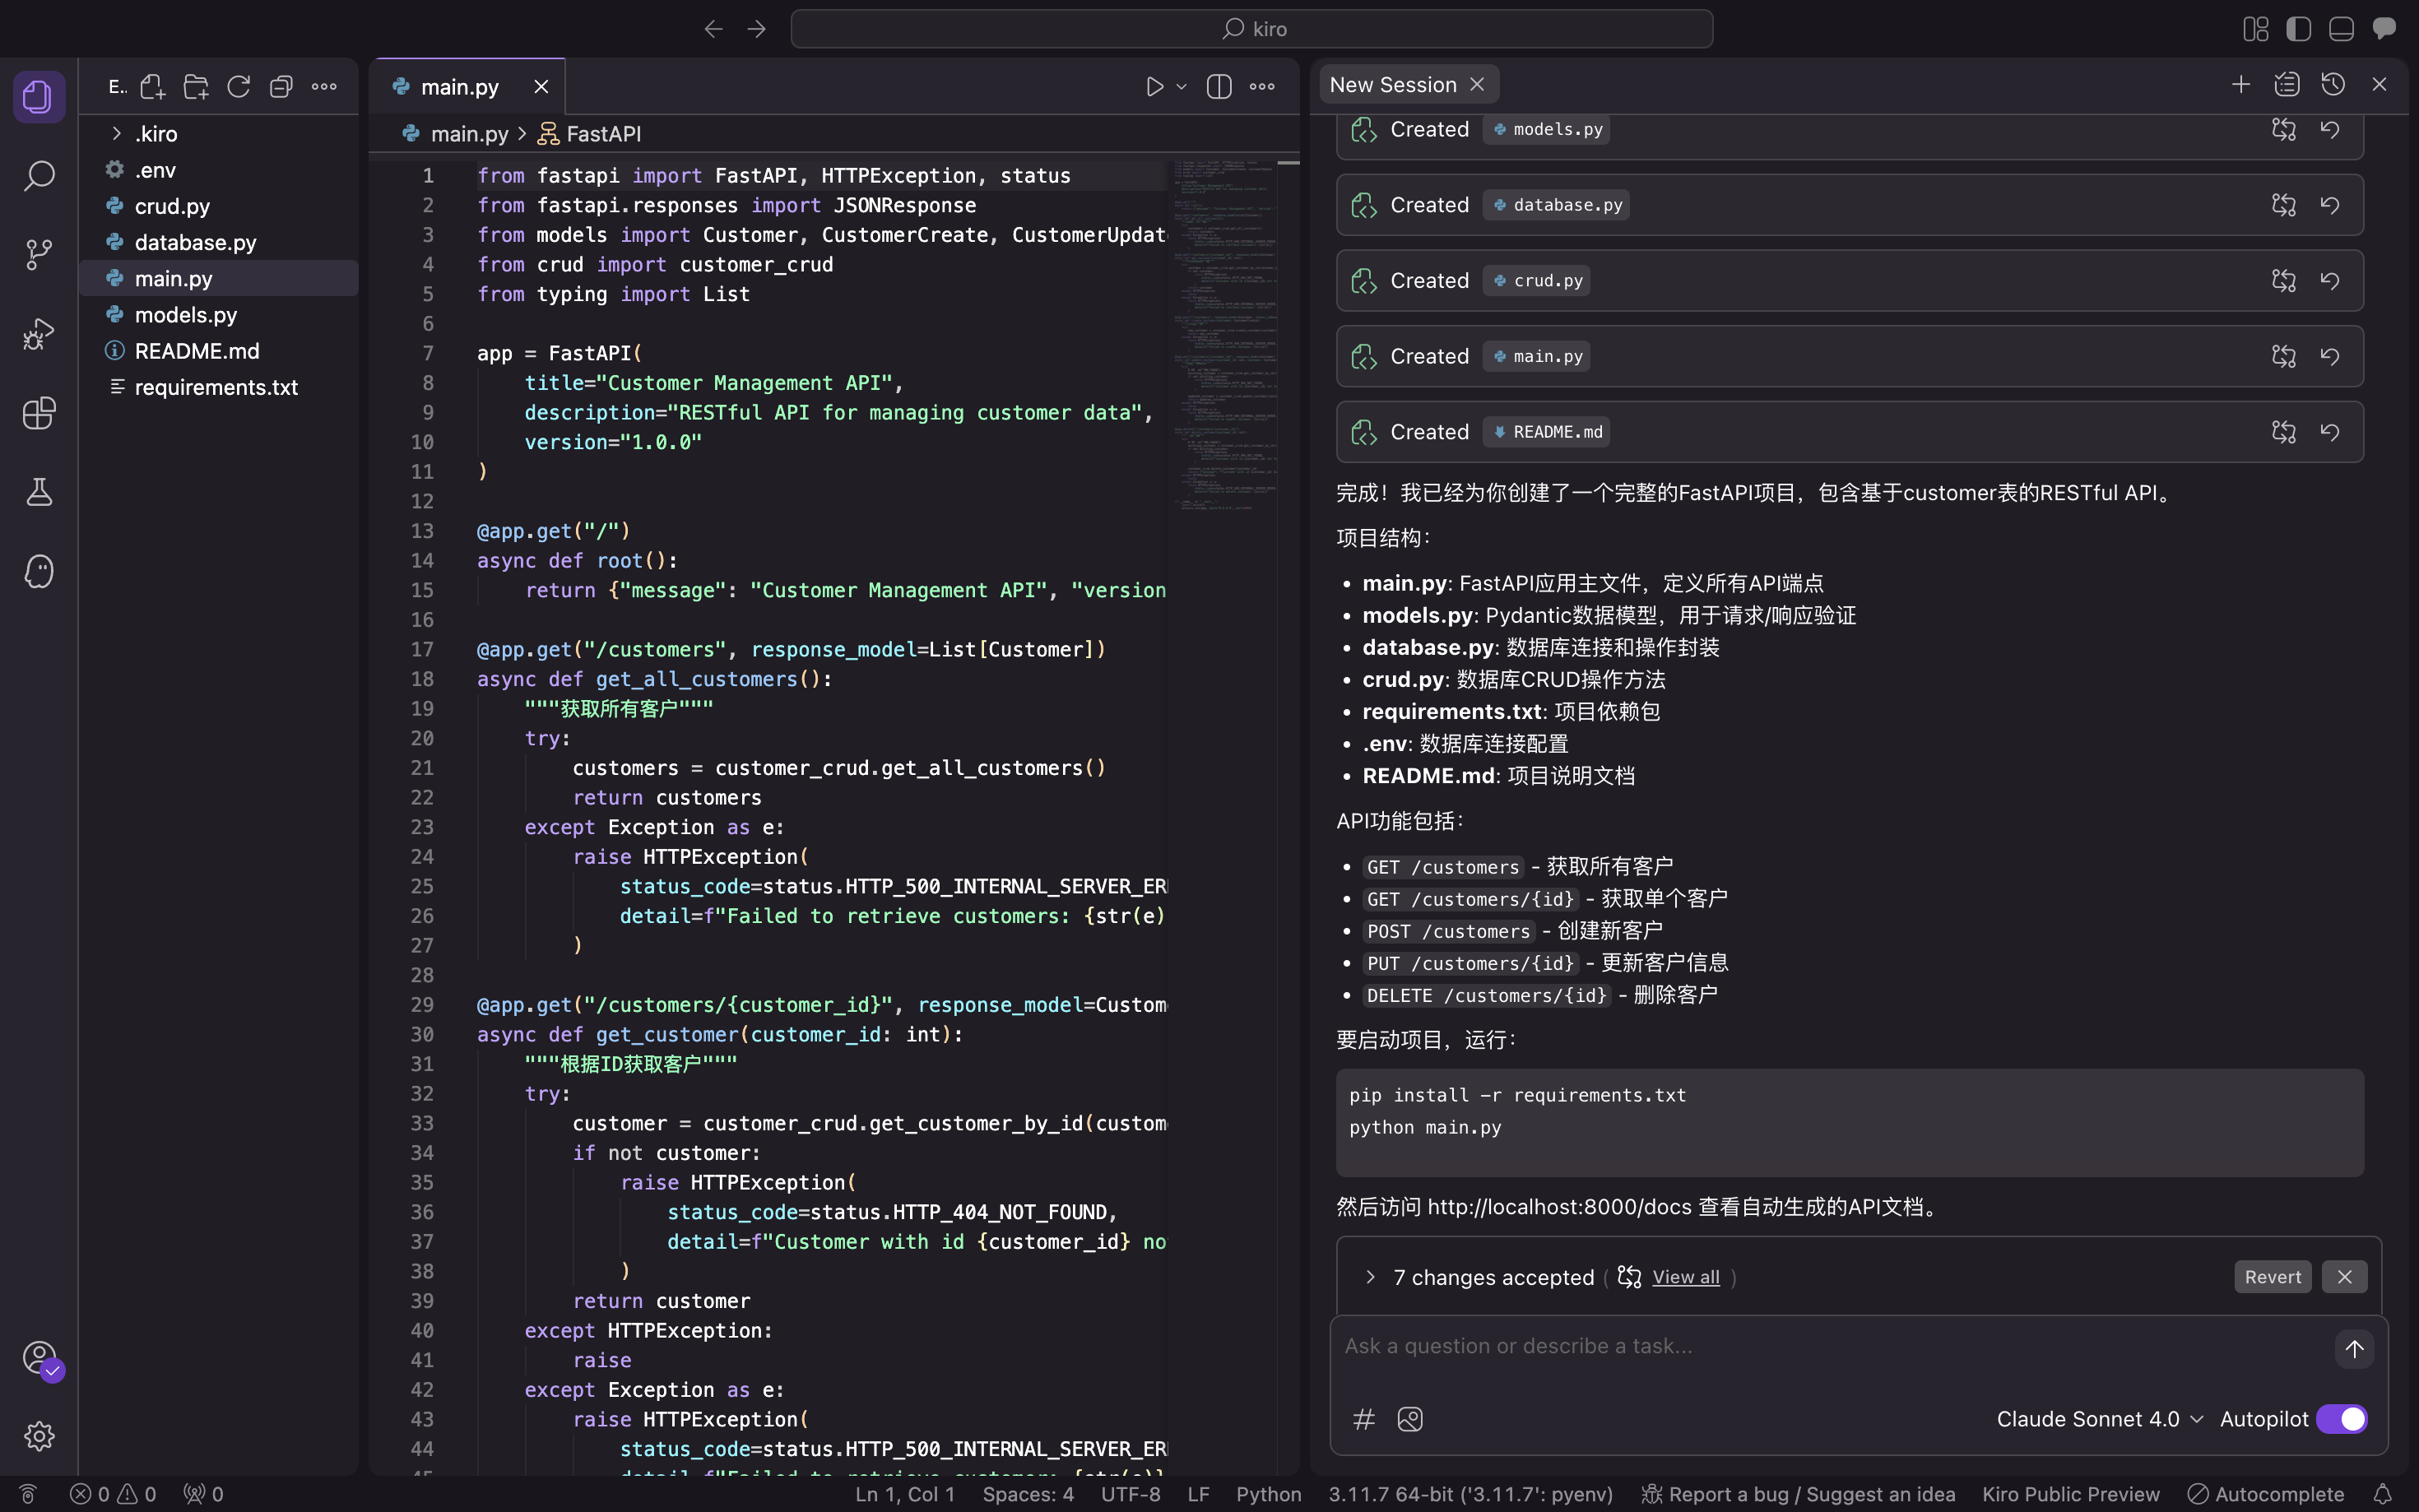Open chat session history icon
Viewport: 2419px width, 1512px height.
[x=2333, y=85]
